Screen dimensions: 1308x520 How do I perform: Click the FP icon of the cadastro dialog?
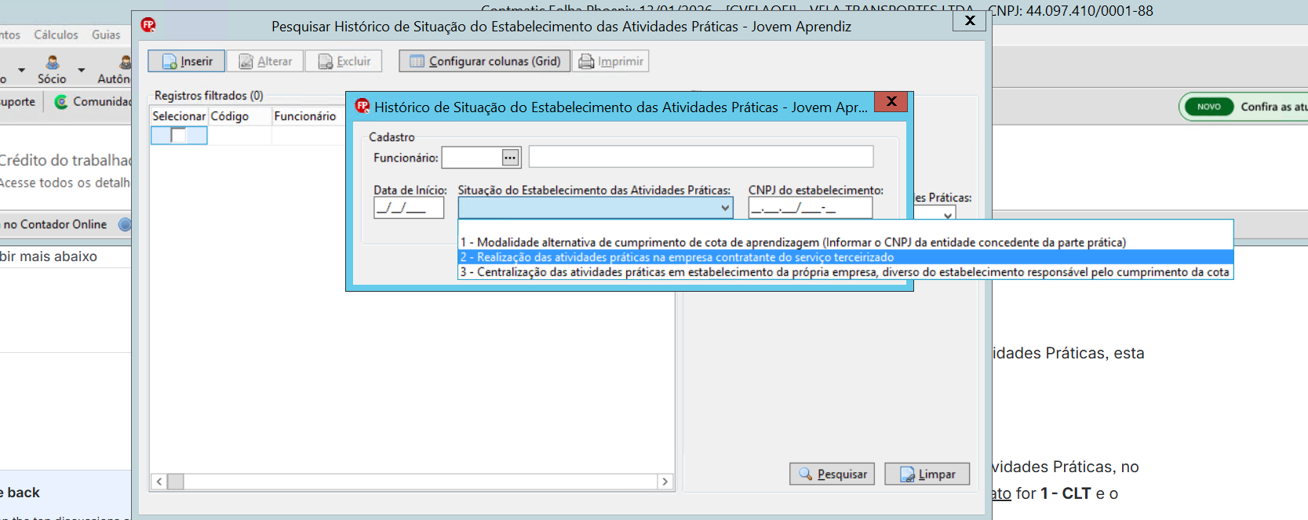pos(362,106)
